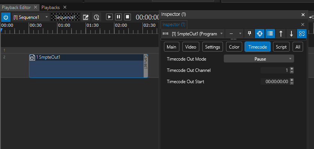Select the Timecode properties tab

[x=258, y=47]
